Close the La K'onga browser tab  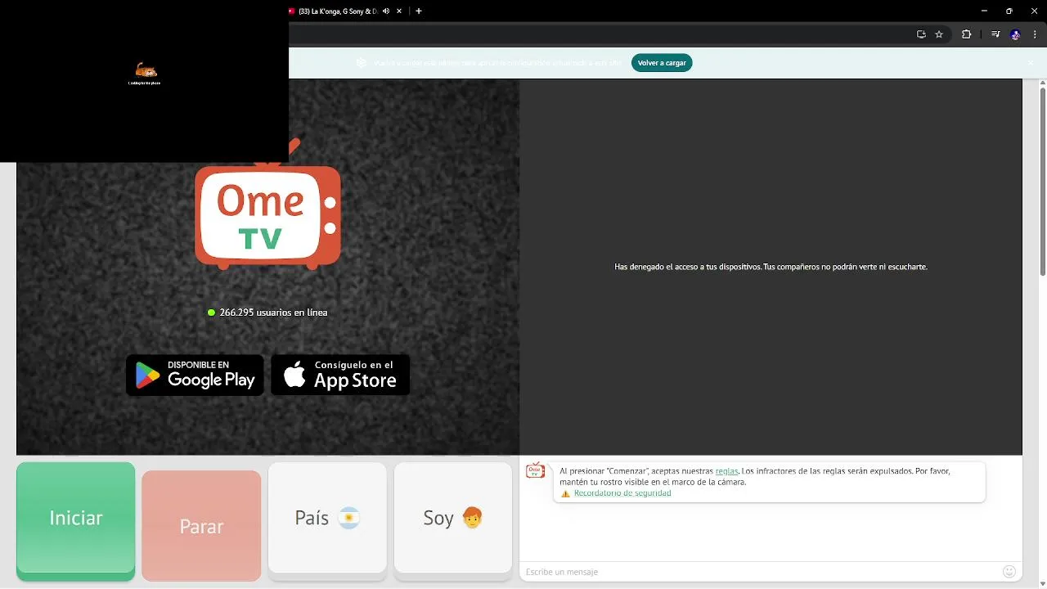[x=400, y=11]
